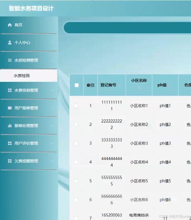Viewport: 191px width, 220px height.
Task: Sort by the ph值 column arrow
Action: [170, 85]
